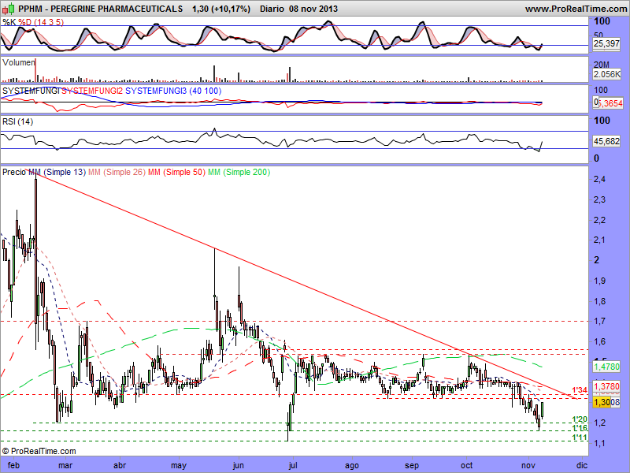Click the dic month on time axis
Image resolution: width=630 pixels, height=473 pixels.
coord(582,465)
